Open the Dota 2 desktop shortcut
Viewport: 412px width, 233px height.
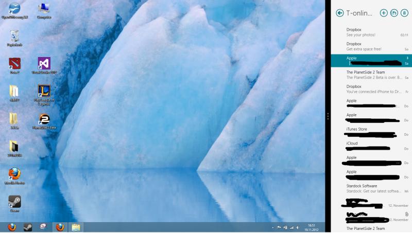[x=14, y=64]
